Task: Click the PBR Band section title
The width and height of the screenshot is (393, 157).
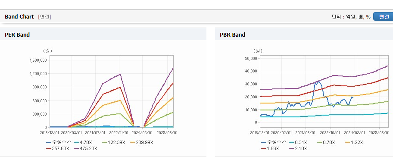Action: click(232, 35)
